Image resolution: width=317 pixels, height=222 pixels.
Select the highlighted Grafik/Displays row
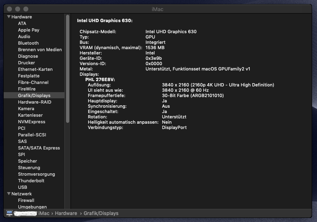[x=34, y=95]
